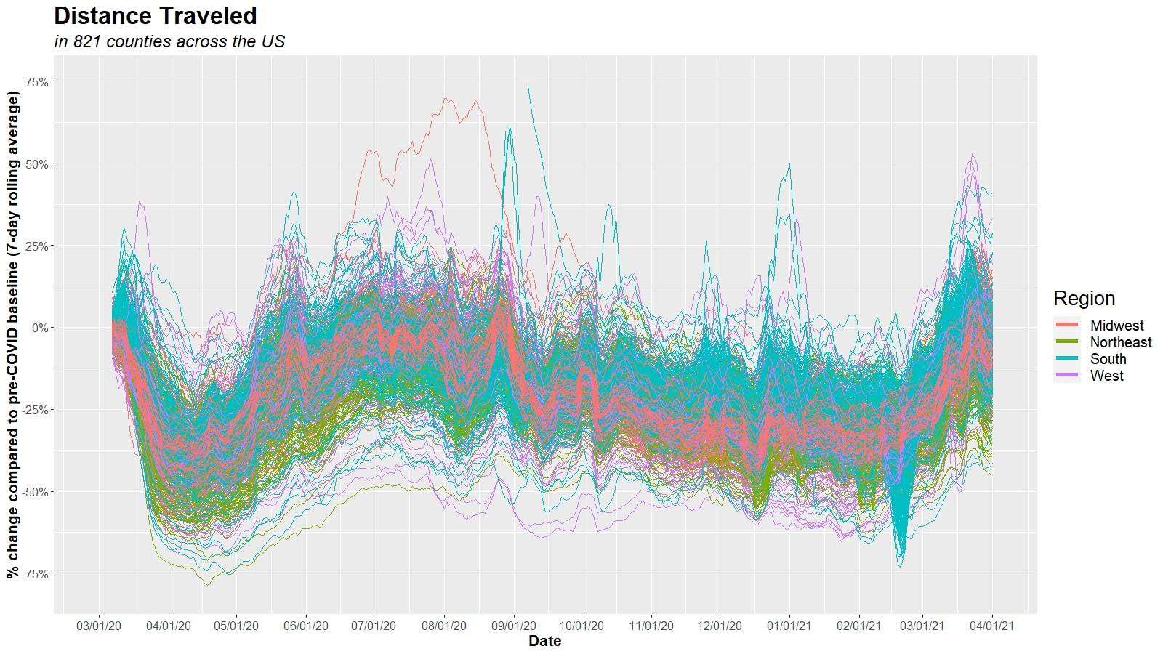Click the y-axis title about pre-COVID baseline

coord(13,334)
